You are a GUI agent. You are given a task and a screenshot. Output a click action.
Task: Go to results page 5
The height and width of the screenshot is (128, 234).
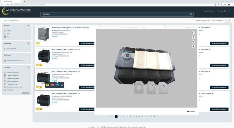click(x=128, y=117)
